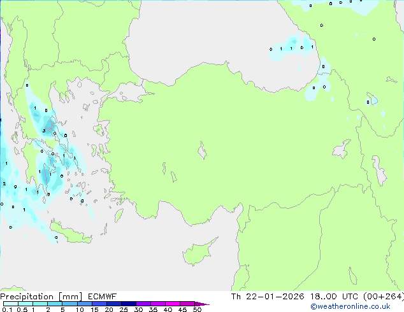Pick the 25–30 mm dark blue swatch
This screenshot has width=404, height=312.
pyautogui.click(x=129, y=304)
